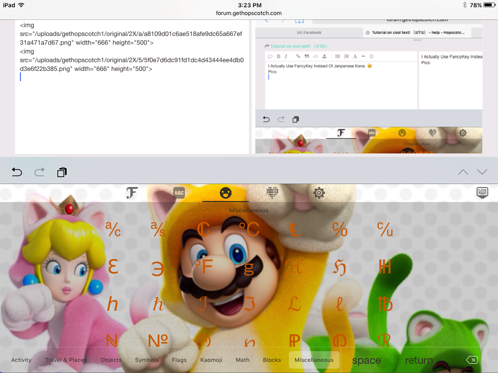This screenshot has width=498, height=373.
Task: Select the emoji face keyboard tab
Action: tap(226, 193)
